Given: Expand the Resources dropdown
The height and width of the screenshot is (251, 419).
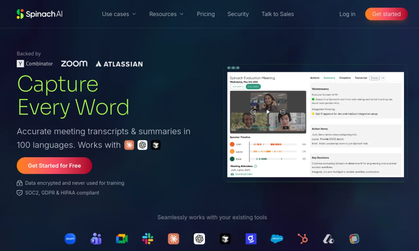Looking at the screenshot, I should 167,14.
